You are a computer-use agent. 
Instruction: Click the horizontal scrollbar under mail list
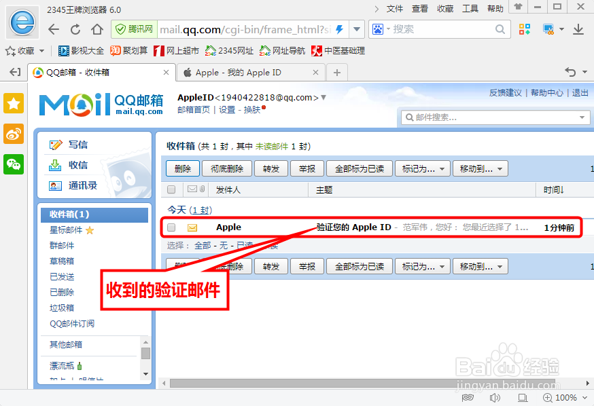(362, 384)
